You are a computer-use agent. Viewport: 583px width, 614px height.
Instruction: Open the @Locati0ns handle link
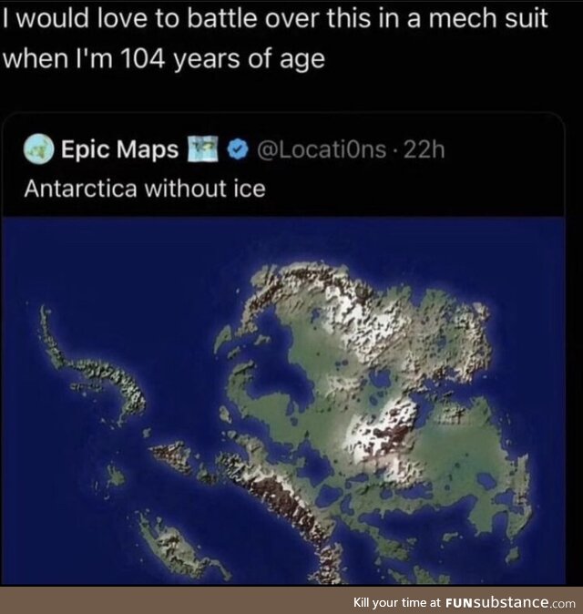(322, 150)
